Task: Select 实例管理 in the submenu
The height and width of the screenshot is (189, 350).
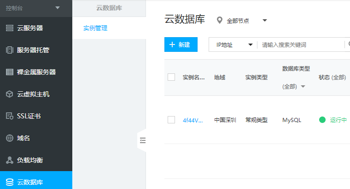Action: pos(95,28)
